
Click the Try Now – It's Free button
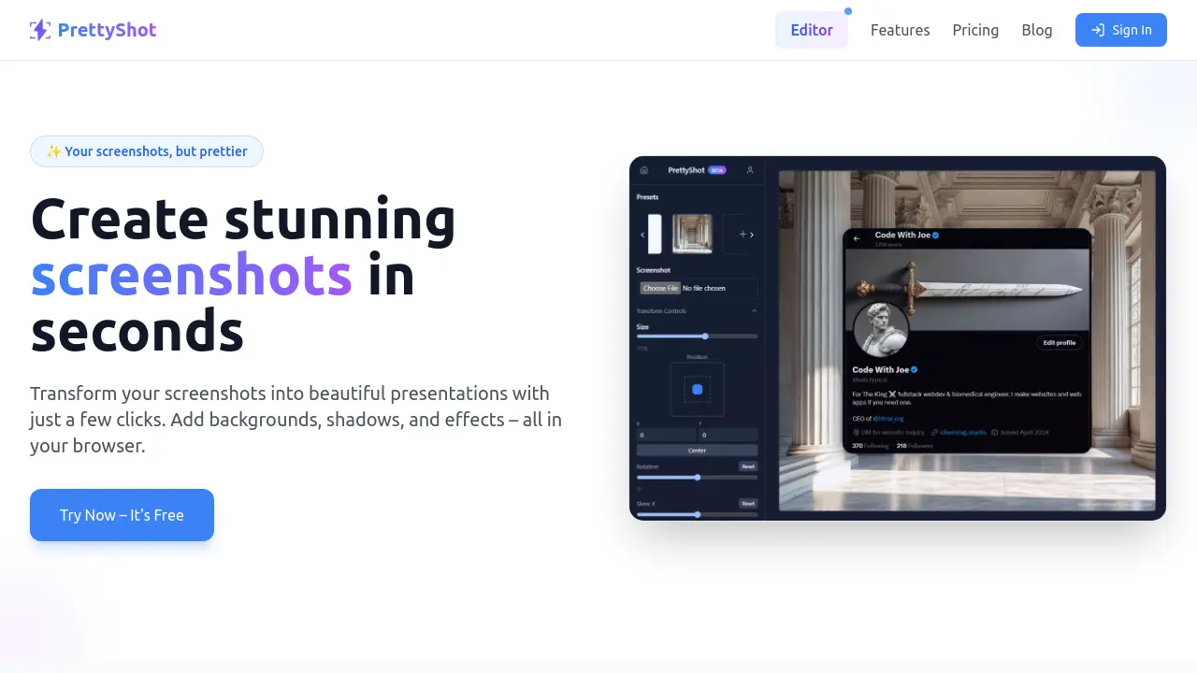tap(122, 515)
